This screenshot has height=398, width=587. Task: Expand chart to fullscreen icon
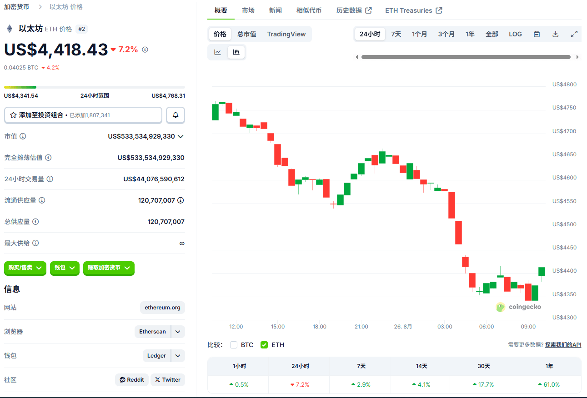[x=574, y=34]
